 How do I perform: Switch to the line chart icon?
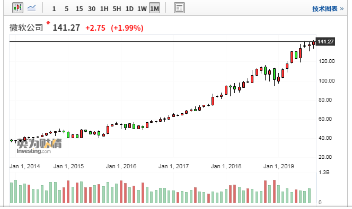click(31, 8)
